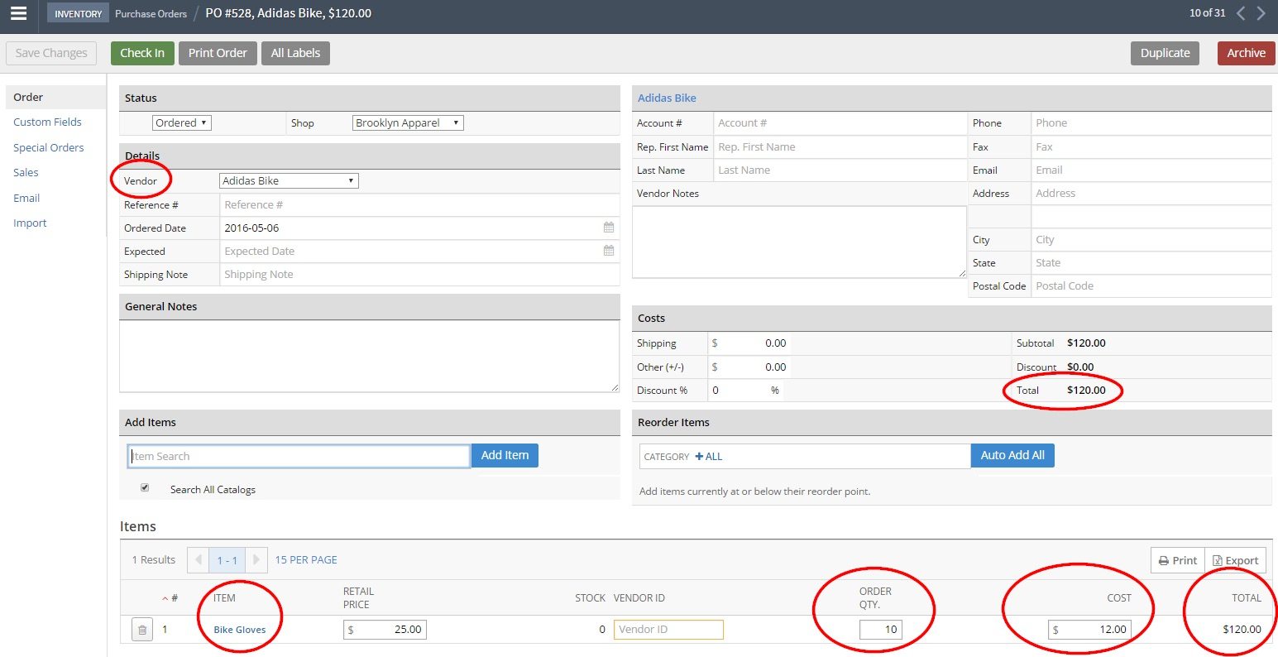
Task: Click the Save Changes button
Action: [51, 53]
